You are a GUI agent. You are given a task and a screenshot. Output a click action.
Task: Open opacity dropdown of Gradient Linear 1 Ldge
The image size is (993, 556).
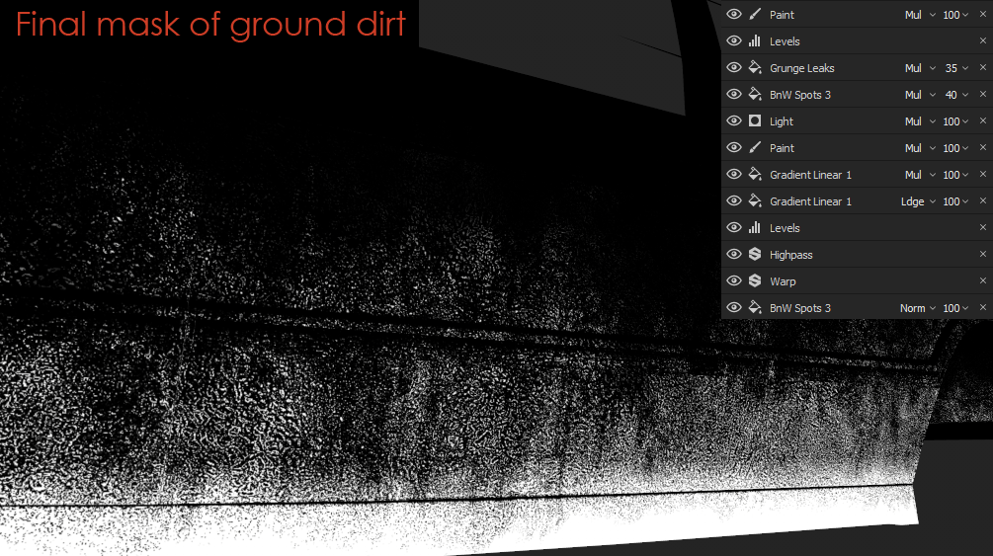point(955,201)
